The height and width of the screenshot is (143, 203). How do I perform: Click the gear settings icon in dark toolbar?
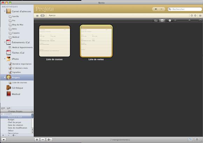tap(170, 20)
